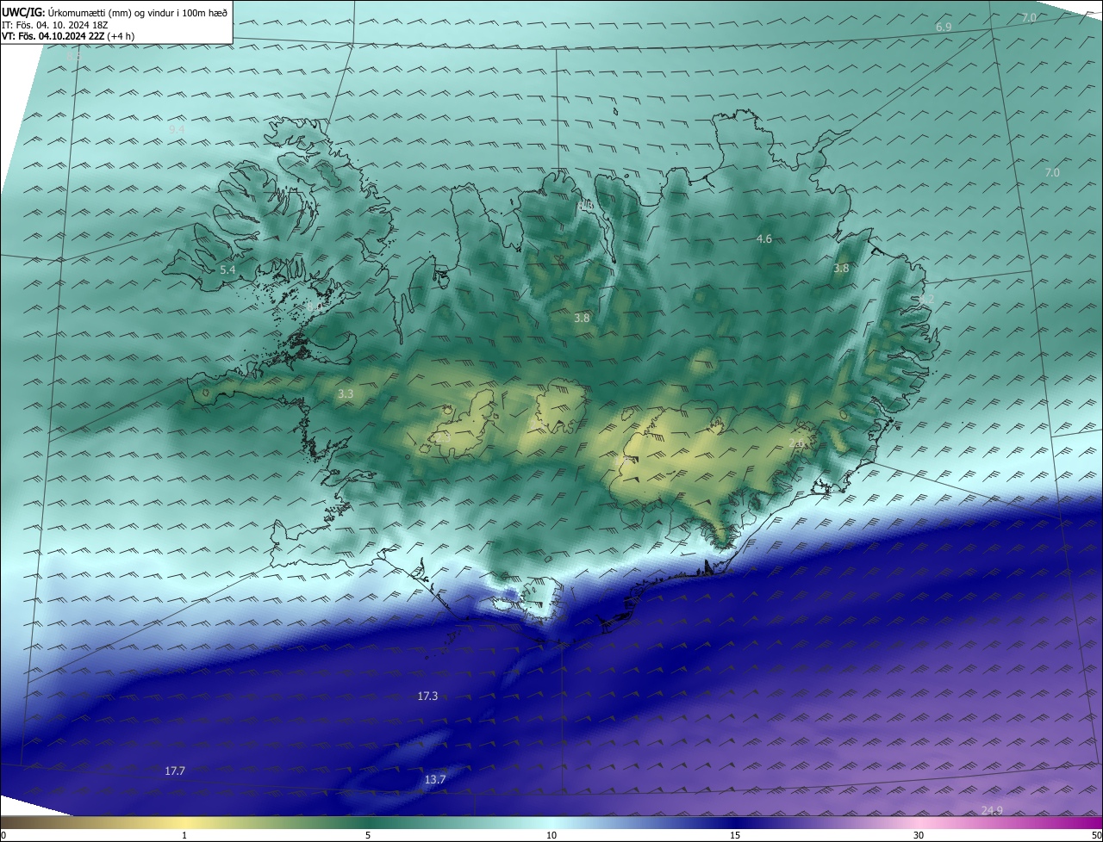The height and width of the screenshot is (842, 1103).
Task: Select the 'IT: Fös. 04. 10. 2024 18Z' line
Action: pos(54,25)
